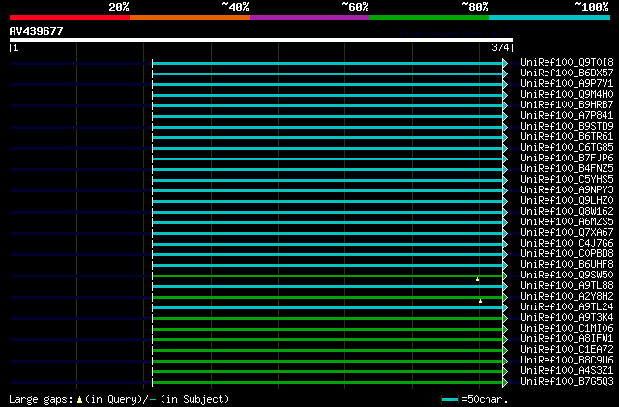619x407 pixels.
Task: Click the green arrowhead ending the A4S3Z1 alignment
Action: 505,371
